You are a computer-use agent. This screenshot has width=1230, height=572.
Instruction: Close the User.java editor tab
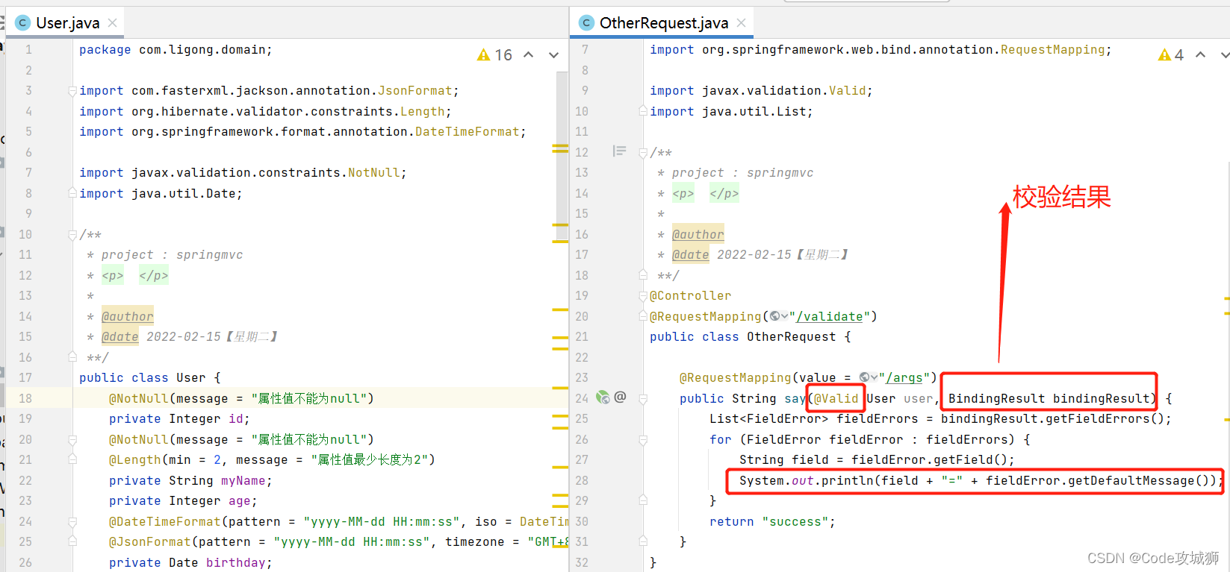112,23
